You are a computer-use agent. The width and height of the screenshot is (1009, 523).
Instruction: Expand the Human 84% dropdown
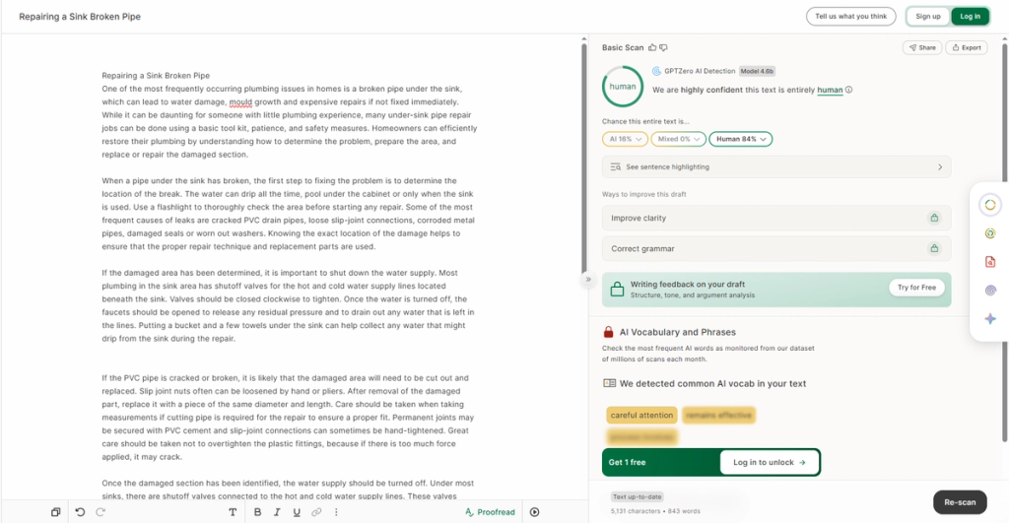741,139
